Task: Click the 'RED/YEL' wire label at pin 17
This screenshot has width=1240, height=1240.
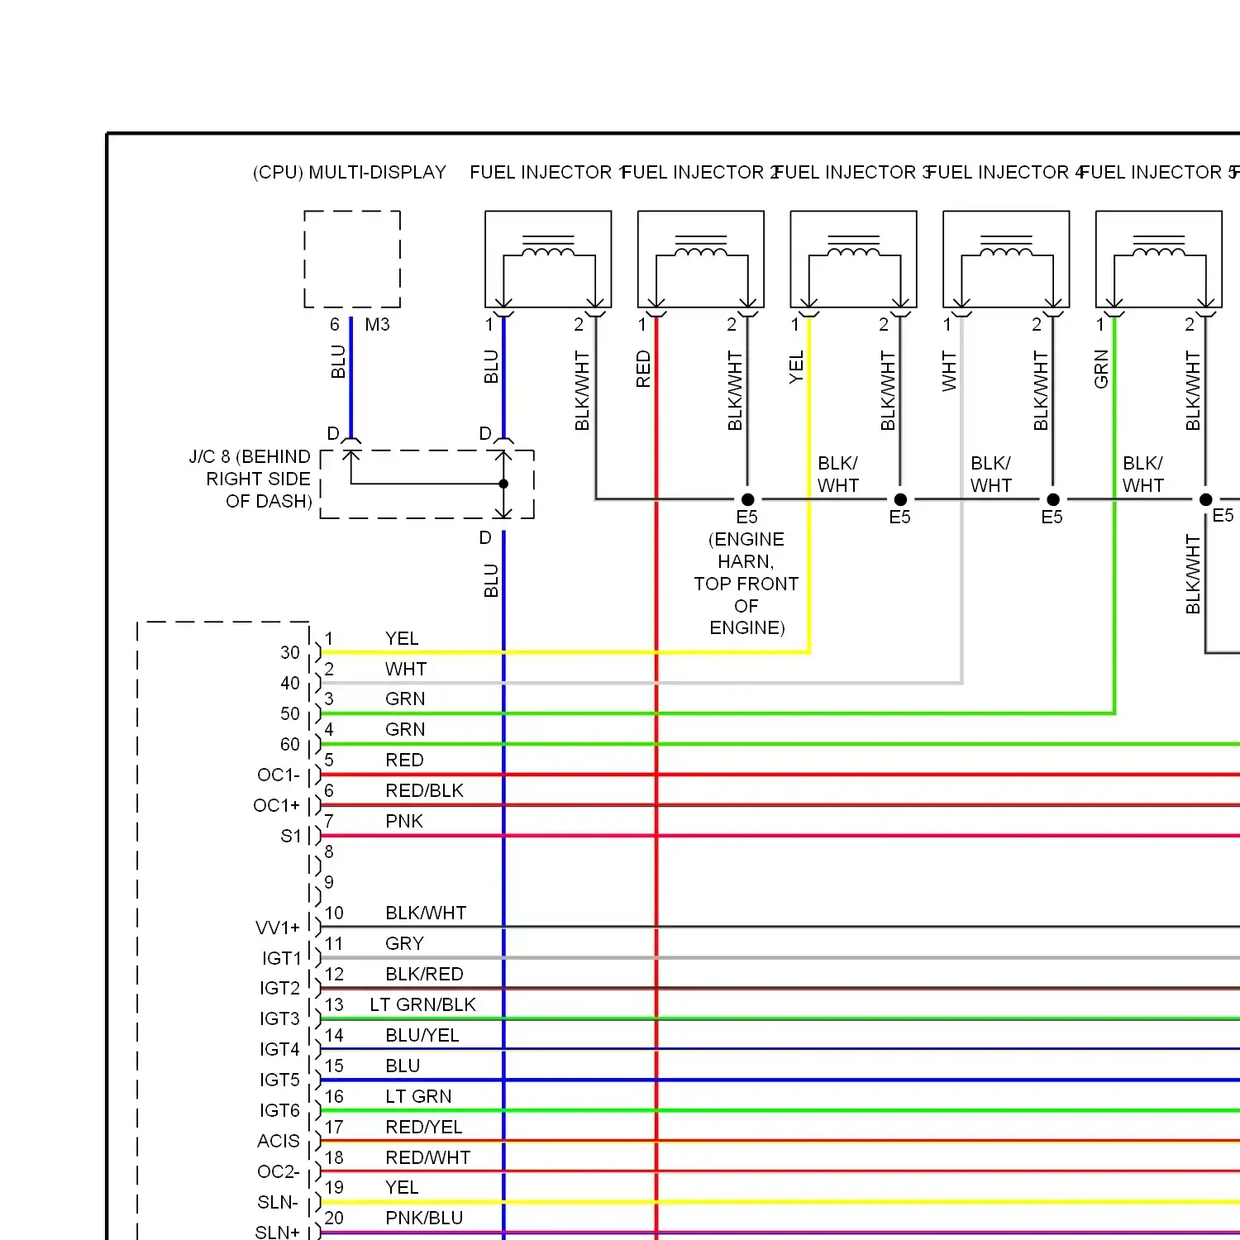Action: coord(423,1127)
